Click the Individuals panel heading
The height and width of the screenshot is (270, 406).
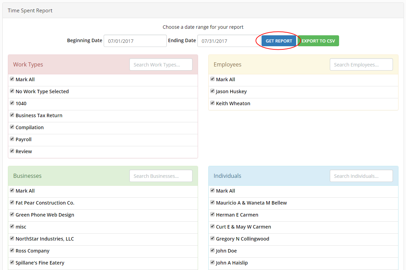(x=227, y=176)
